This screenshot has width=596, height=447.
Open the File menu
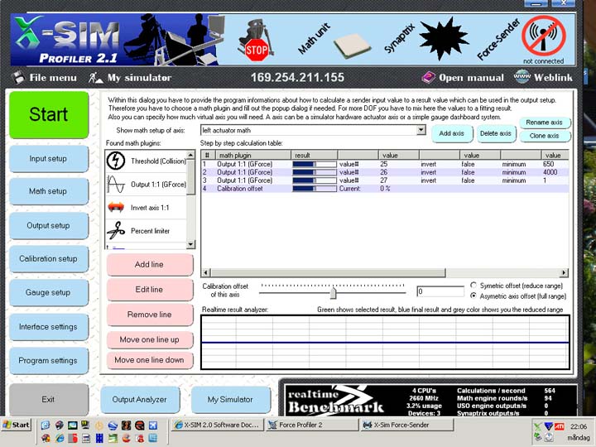[x=45, y=78]
